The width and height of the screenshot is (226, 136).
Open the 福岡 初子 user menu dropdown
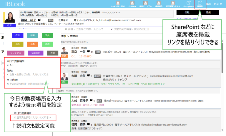coord(218,4)
